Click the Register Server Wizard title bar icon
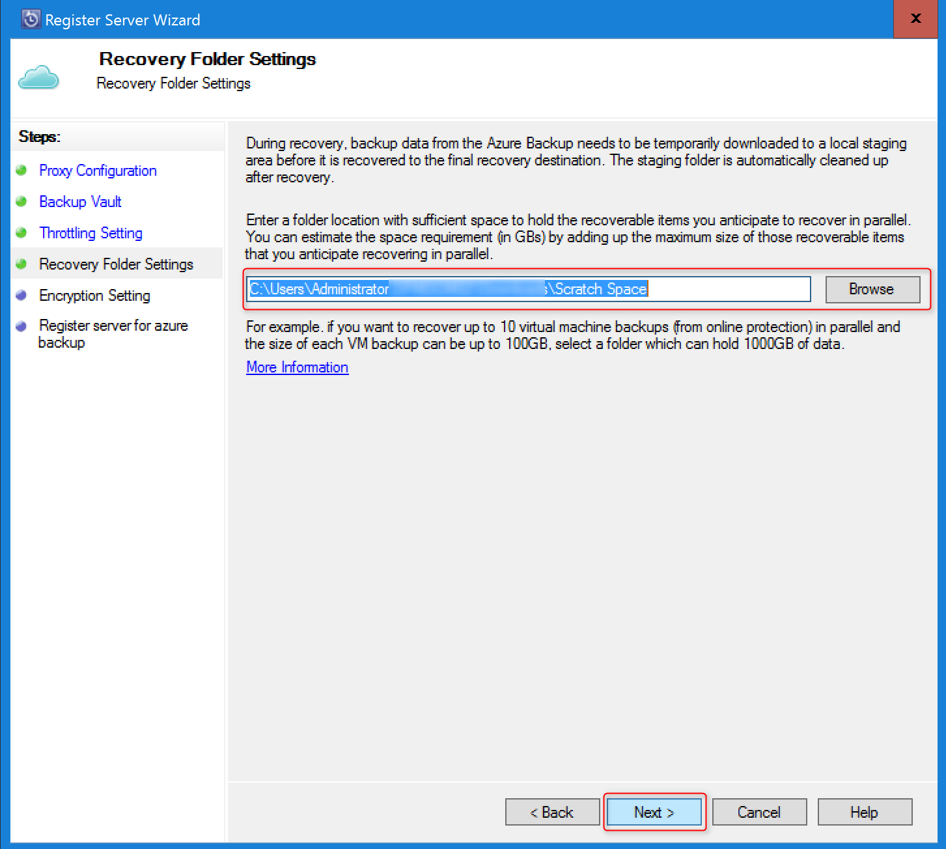Image resolution: width=946 pixels, height=849 pixels. pos(30,19)
